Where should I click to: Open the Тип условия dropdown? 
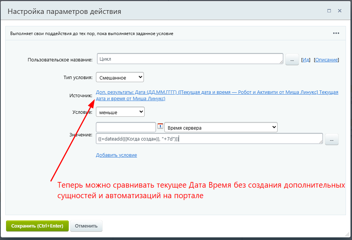120,77
